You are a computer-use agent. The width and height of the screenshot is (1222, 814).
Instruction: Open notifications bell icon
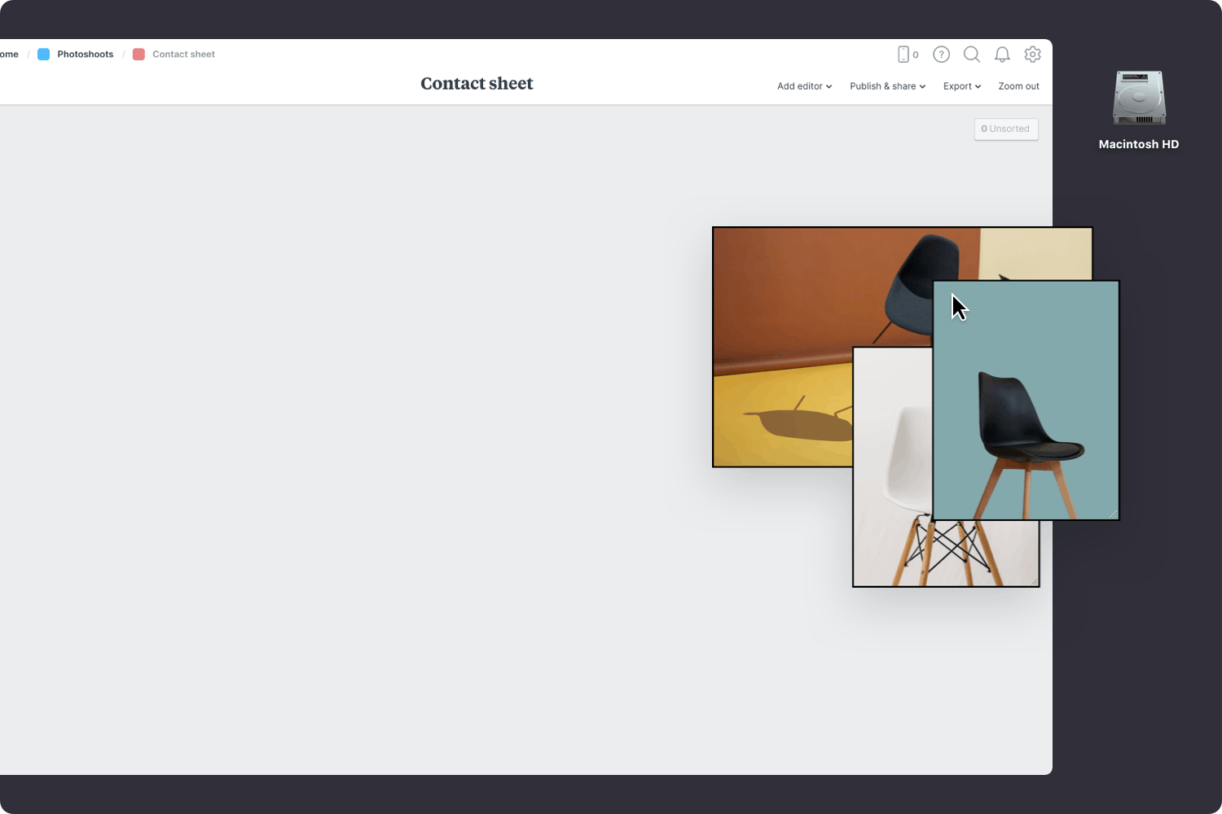pyautogui.click(x=1002, y=55)
